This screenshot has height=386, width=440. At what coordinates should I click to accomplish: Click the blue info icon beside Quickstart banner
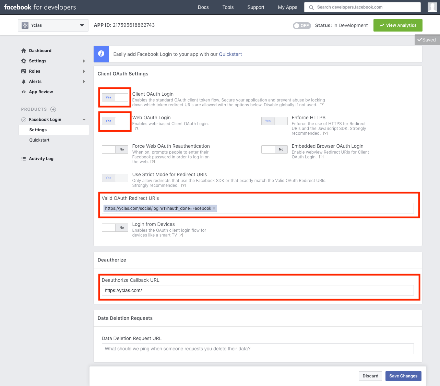tap(101, 54)
